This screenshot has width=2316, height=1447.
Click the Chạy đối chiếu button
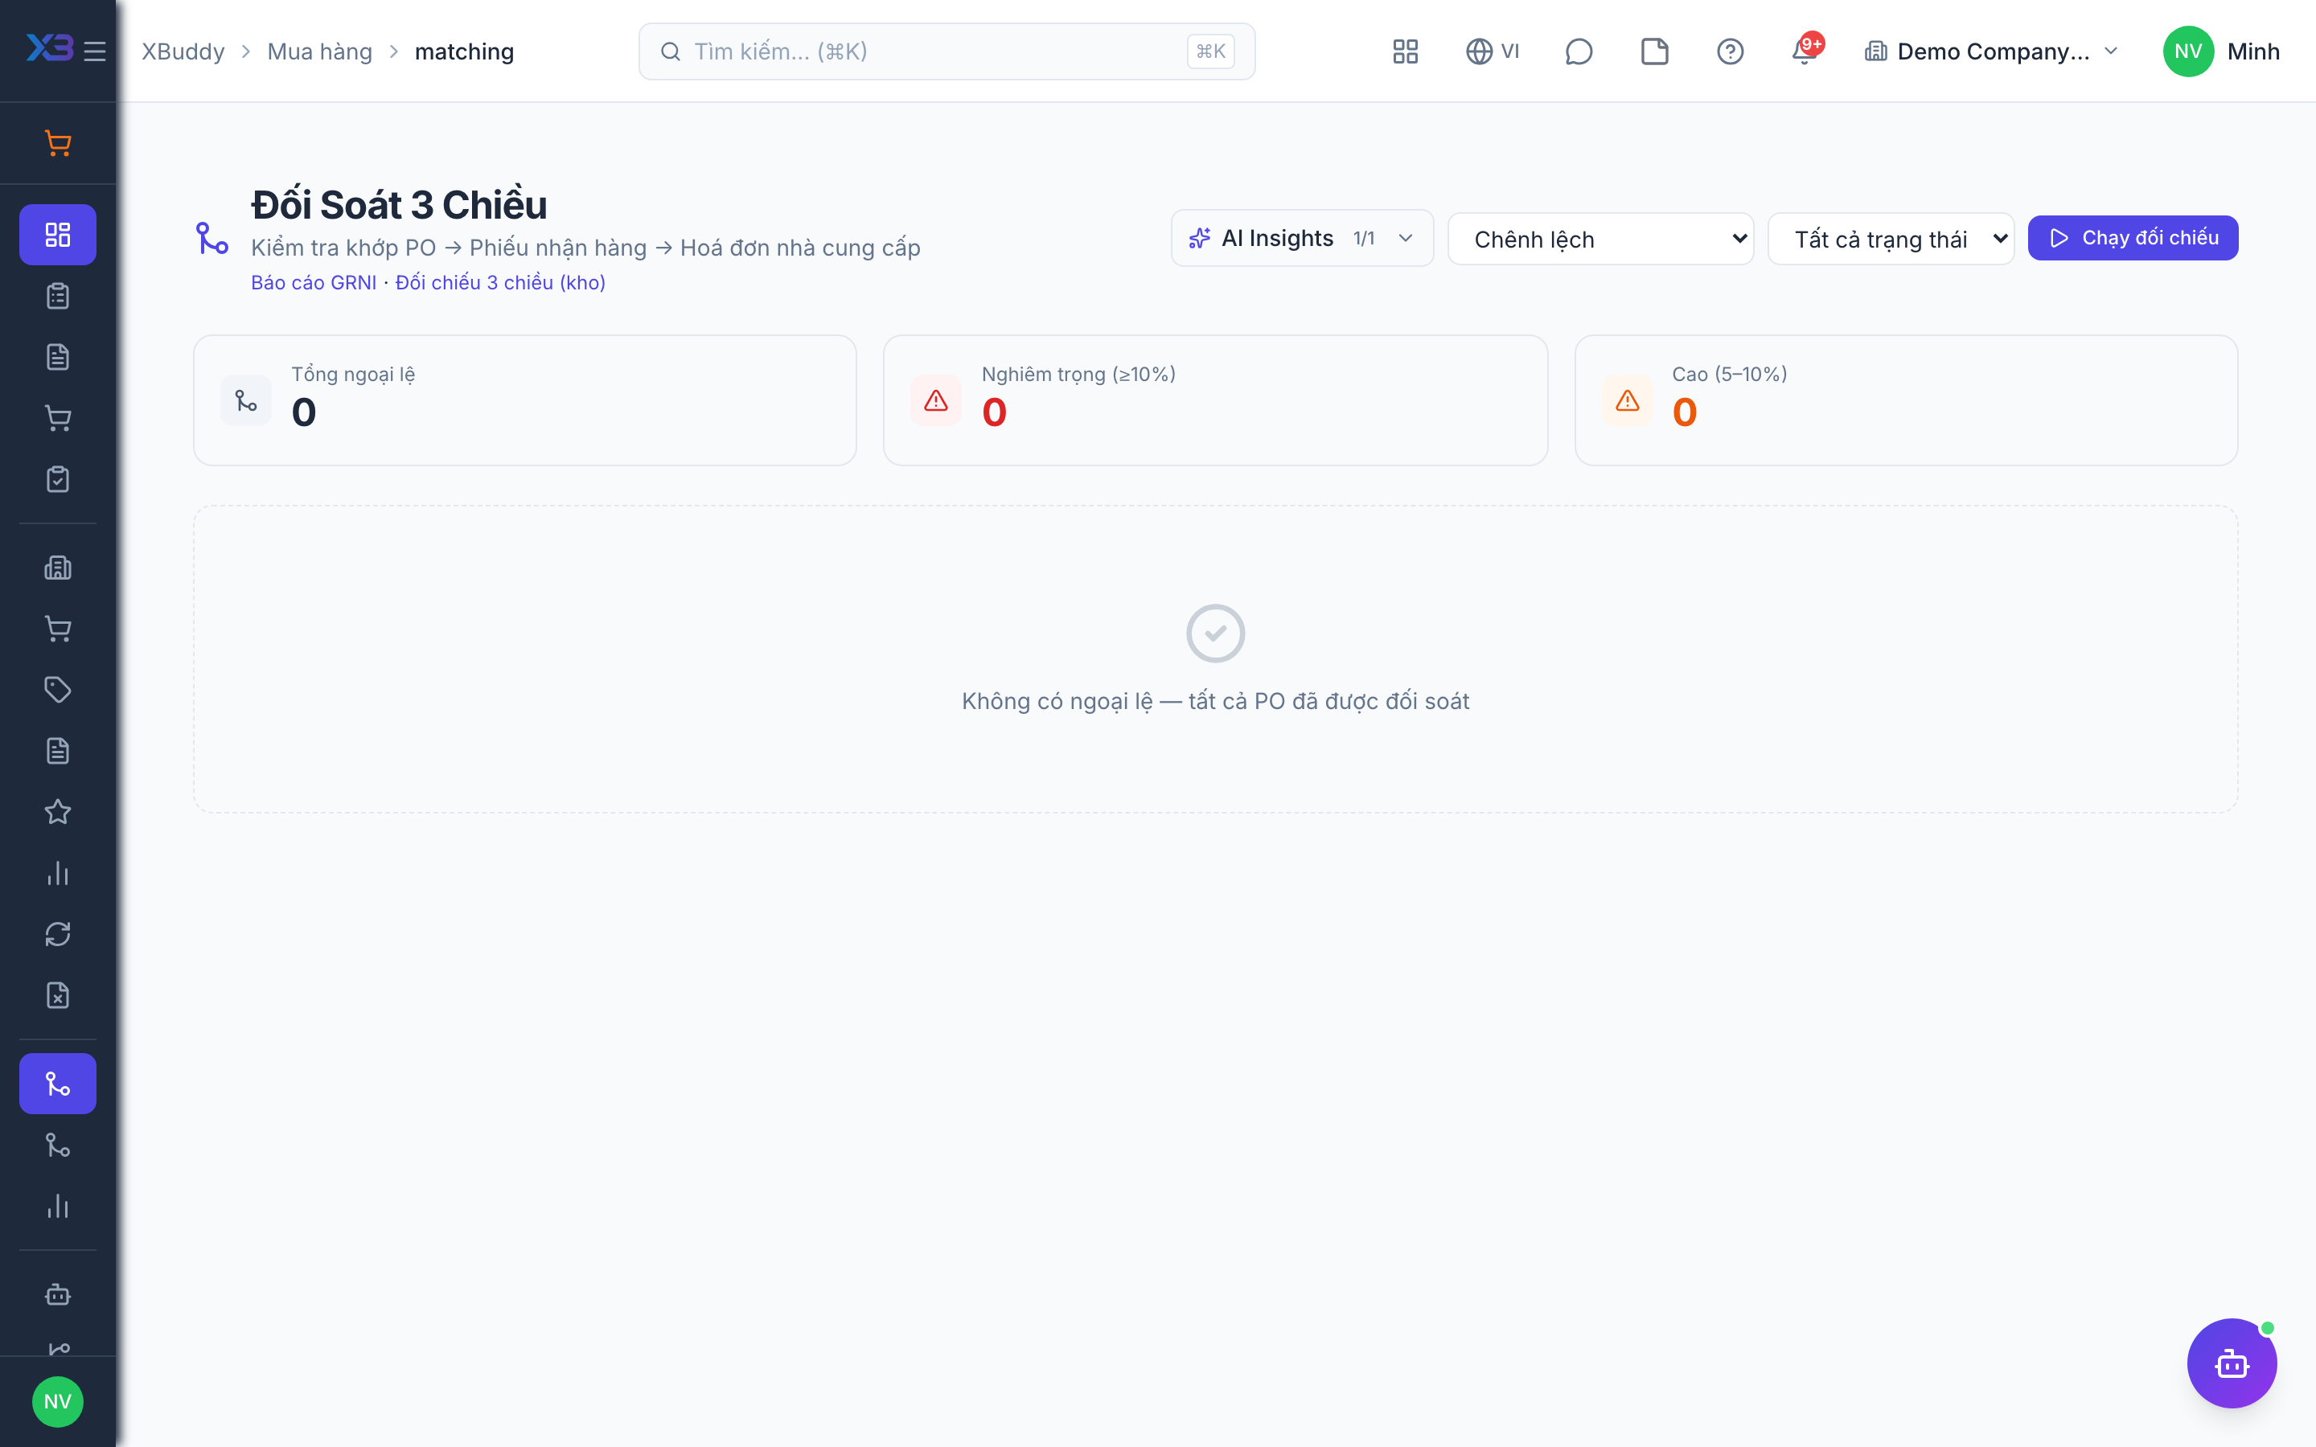[2133, 238]
